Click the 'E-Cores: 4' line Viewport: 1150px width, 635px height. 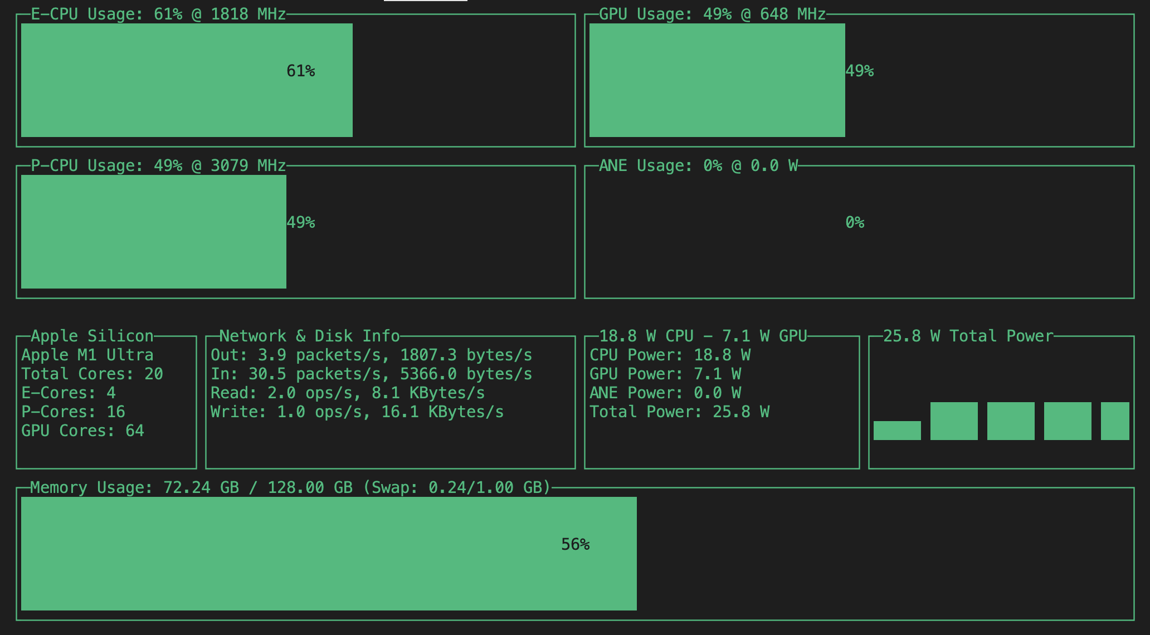69,393
